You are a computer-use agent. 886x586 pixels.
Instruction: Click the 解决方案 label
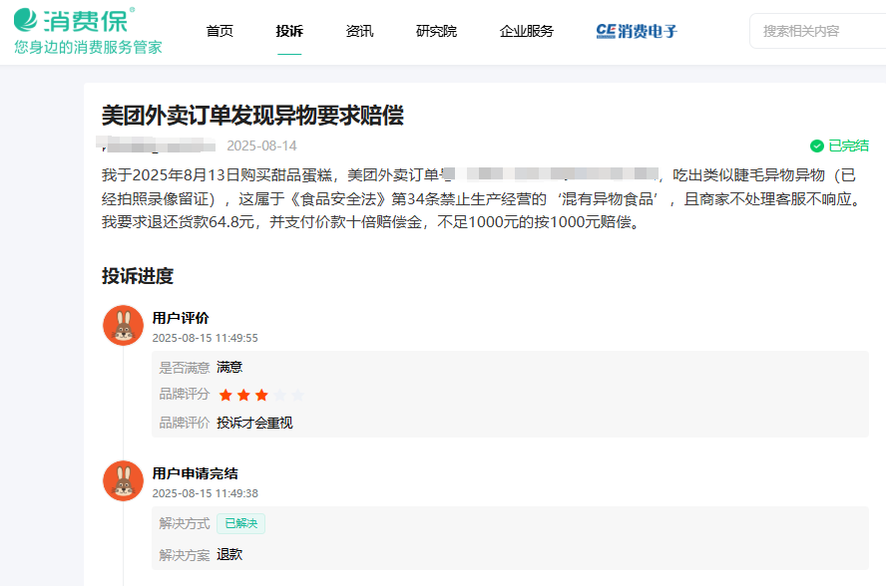[x=185, y=555]
